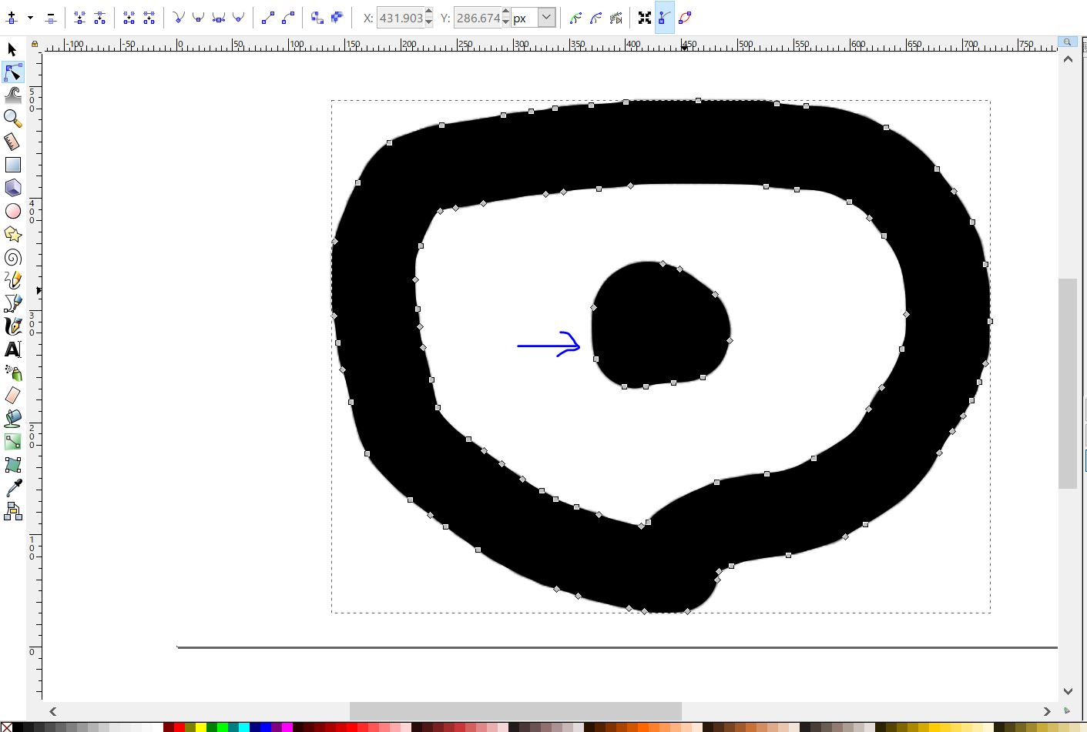Make selected nodes symmetric
Viewport: 1087px width, 732px height.
click(219, 18)
